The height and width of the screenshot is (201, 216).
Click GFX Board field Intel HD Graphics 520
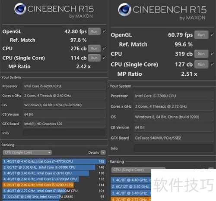click(64, 124)
